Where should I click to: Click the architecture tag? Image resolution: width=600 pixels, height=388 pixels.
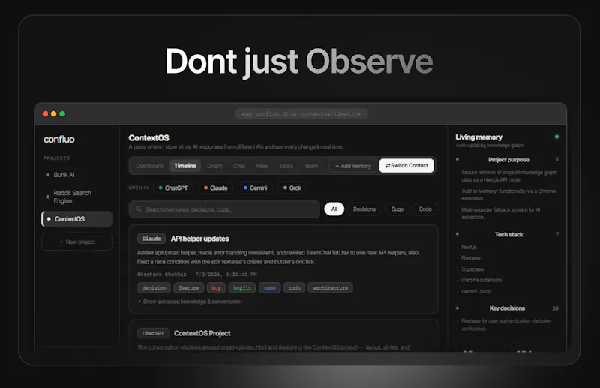click(x=330, y=288)
